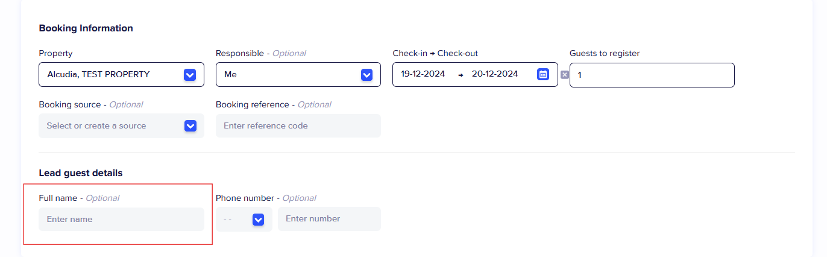Click the Phone number label
The height and width of the screenshot is (257, 827).
coord(245,198)
